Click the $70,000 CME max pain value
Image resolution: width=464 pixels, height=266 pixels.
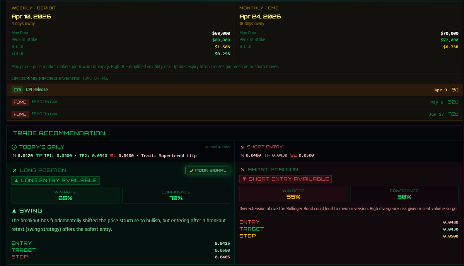449,34
